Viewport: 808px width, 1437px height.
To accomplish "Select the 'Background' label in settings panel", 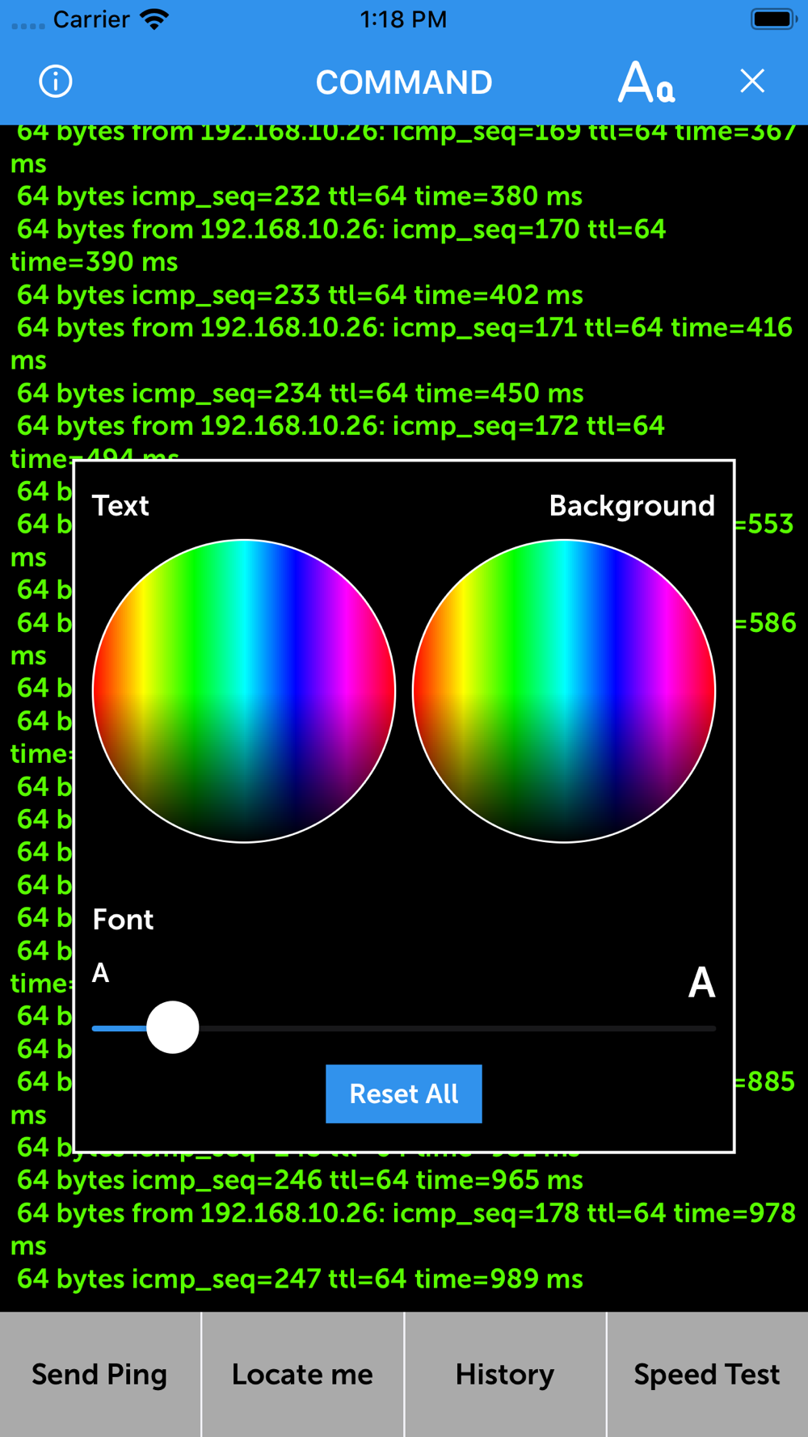I will click(x=632, y=506).
